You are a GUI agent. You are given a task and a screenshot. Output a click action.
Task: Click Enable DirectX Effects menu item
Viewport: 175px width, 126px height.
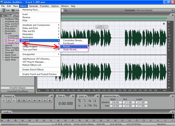click(x=40, y=70)
